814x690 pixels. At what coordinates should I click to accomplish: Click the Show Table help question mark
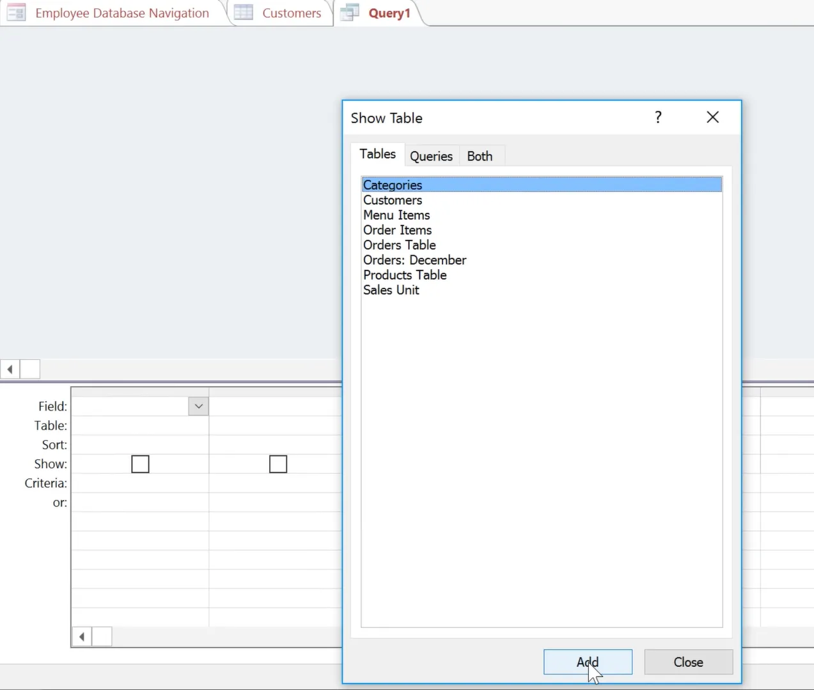(x=658, y=117)
